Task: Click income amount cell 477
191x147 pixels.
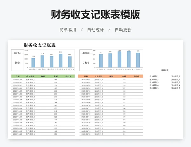Action: 56,82
